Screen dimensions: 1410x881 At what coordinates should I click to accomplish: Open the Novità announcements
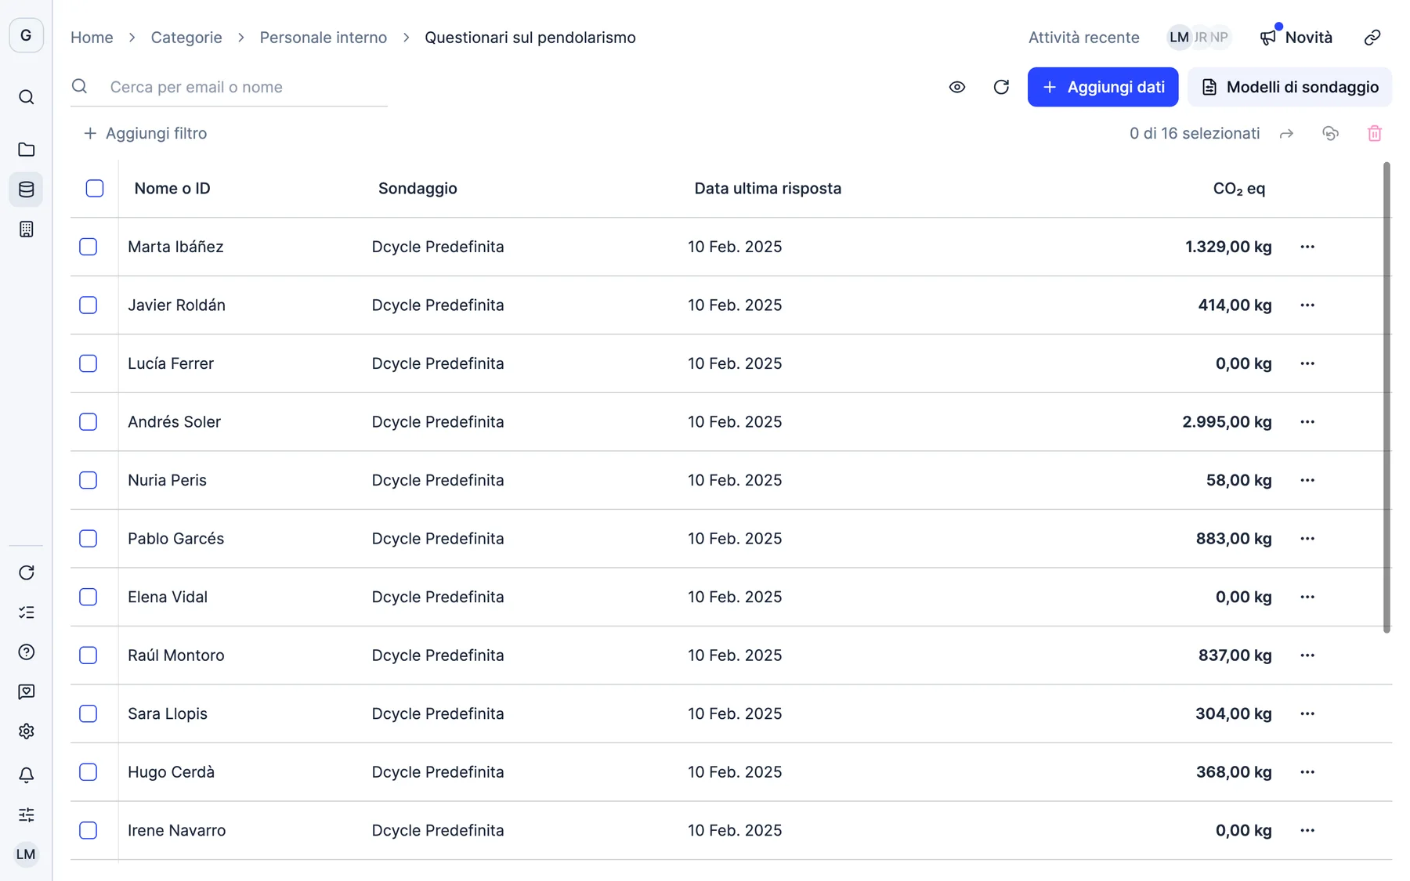(x=1296, y=38)
